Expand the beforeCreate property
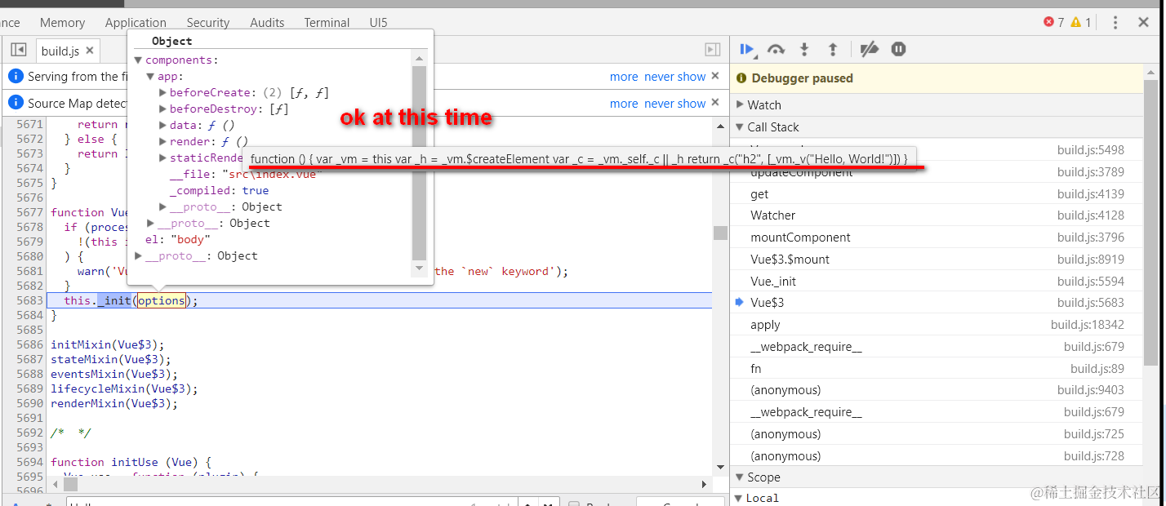The width and height of the screenshot is (1166, 506). [162, 93]
